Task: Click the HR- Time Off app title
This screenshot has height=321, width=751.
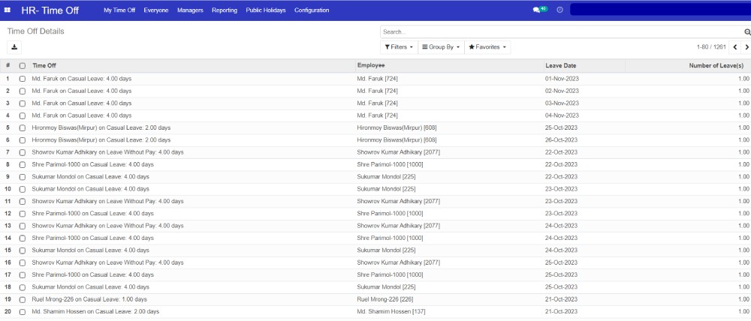Action: [50, 10]
